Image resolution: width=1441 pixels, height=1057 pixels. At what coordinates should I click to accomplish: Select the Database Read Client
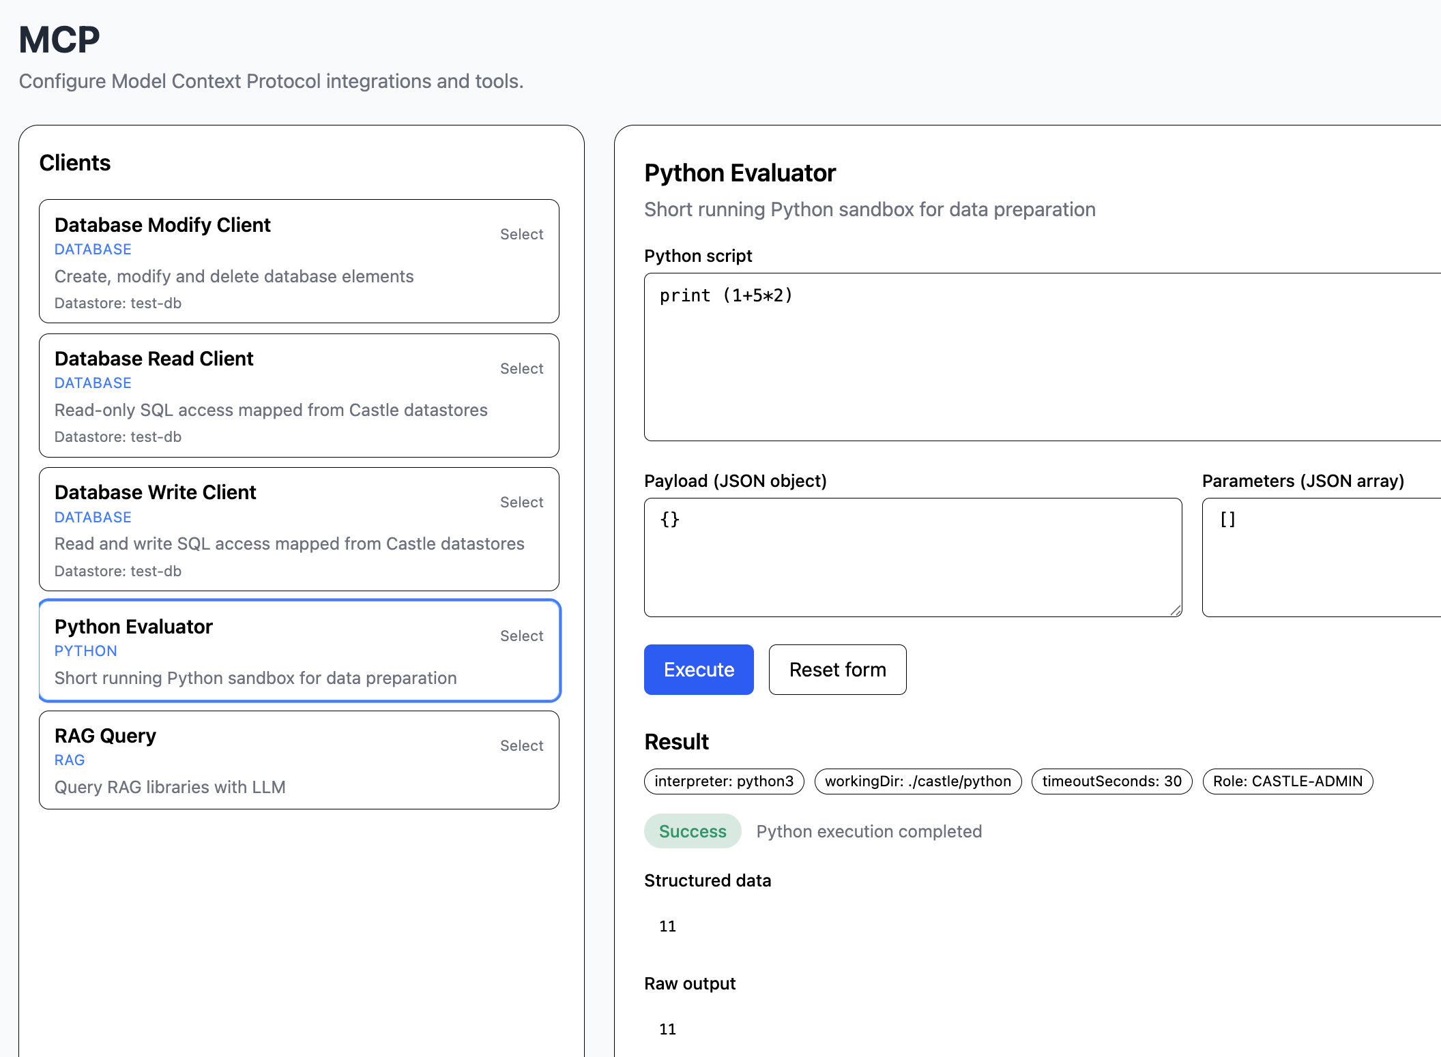[521, 368]
